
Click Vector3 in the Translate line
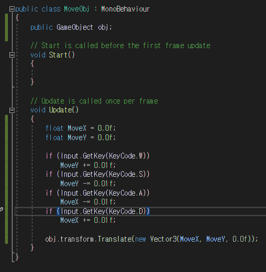(163, 239)
